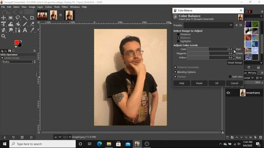Select the Text tool
Viewport: 264px width, 148px height.
click(x=25, y=30)
